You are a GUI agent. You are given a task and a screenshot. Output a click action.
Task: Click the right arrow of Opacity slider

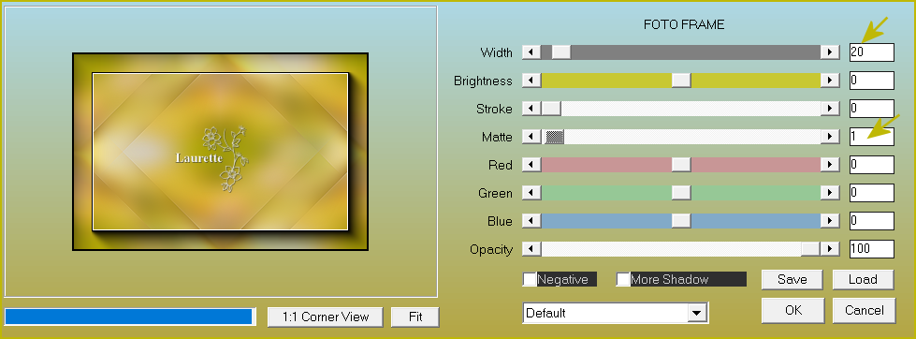click(830, 249)
